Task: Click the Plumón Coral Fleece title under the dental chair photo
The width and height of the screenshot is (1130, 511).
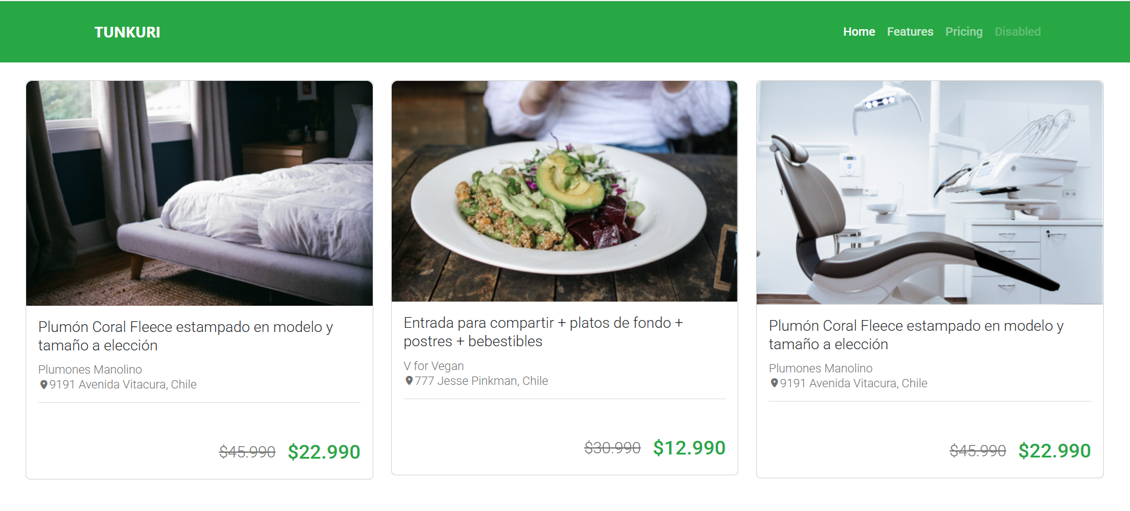Action: [x=916, y=335]
